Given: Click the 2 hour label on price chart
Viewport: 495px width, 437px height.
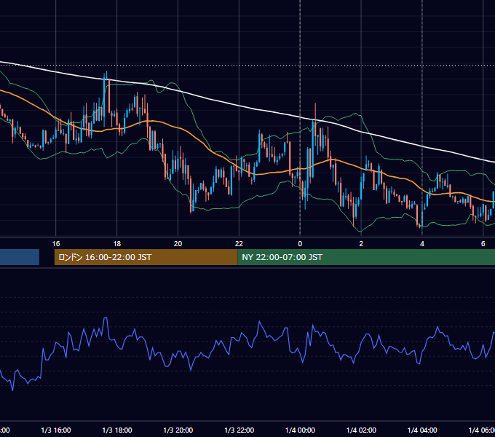Looking at the screenshot, I should click(x=361, y=243).
